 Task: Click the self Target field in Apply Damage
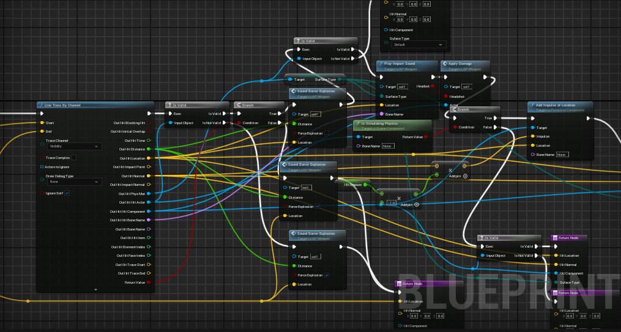tap(467, 87)
